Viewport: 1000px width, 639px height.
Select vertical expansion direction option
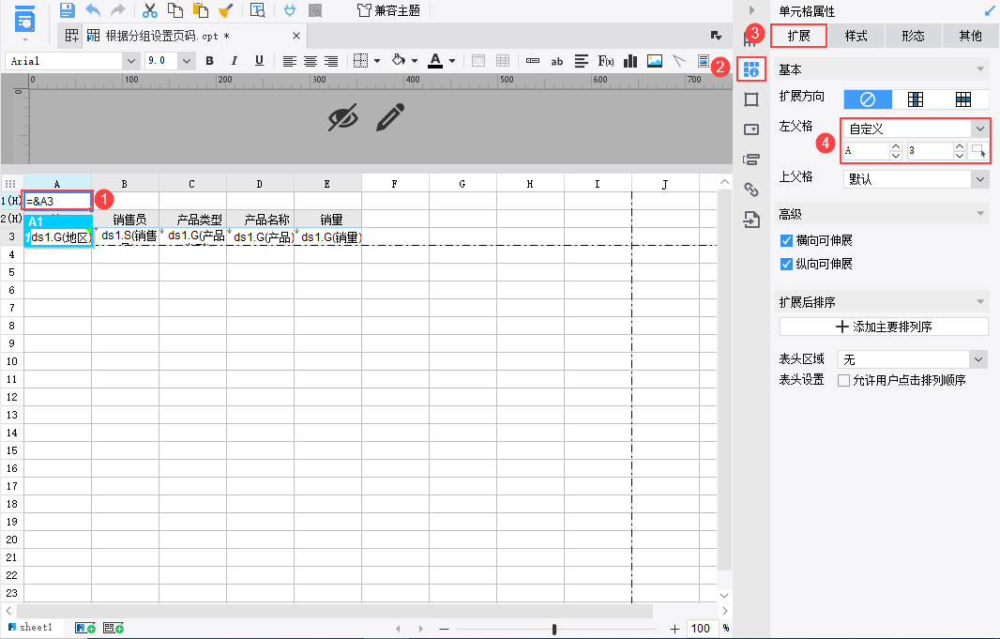916,99
